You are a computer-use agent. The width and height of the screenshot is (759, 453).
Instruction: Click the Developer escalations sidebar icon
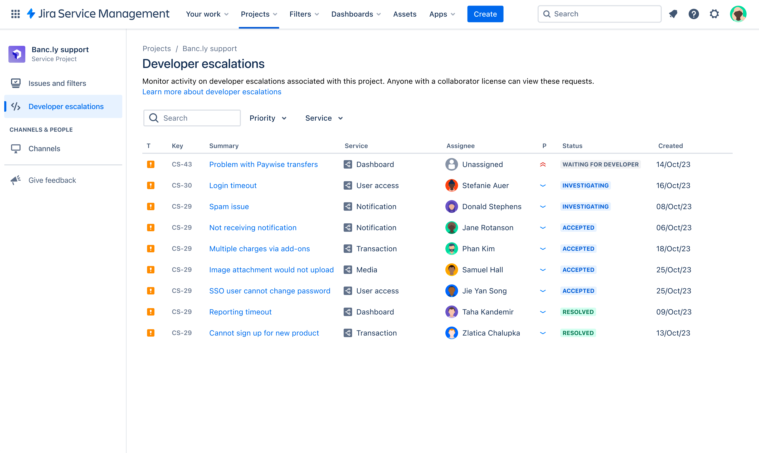[16, 106]
